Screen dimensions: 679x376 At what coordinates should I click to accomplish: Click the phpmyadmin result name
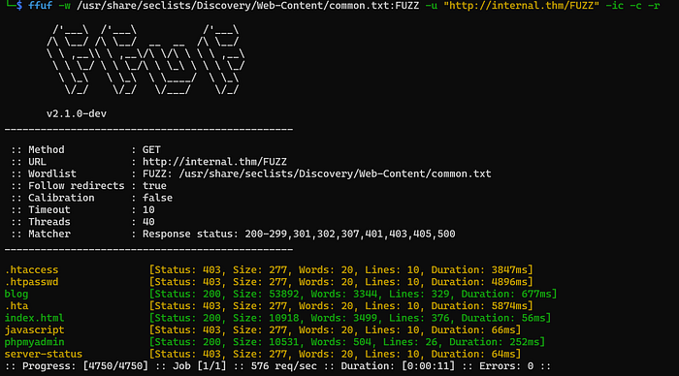click(34, 342)
